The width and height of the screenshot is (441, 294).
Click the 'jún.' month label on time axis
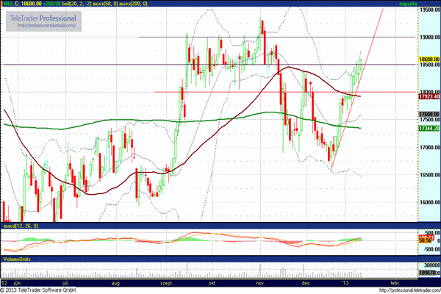(x=18, y=283)
